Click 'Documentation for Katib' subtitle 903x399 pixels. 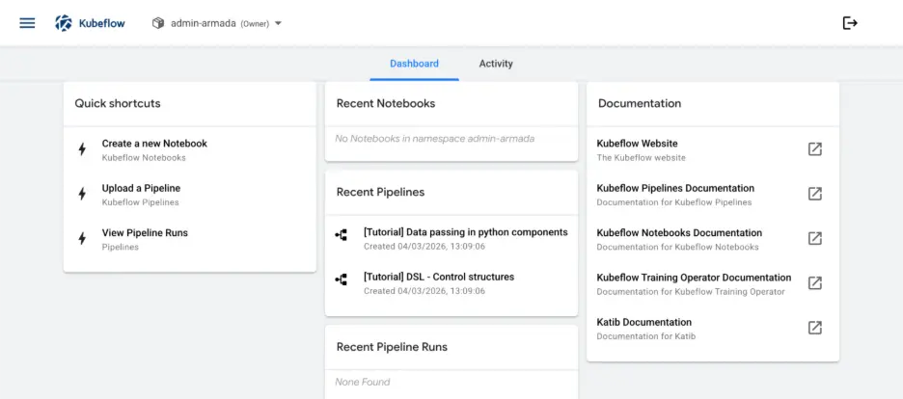(645, 336)
